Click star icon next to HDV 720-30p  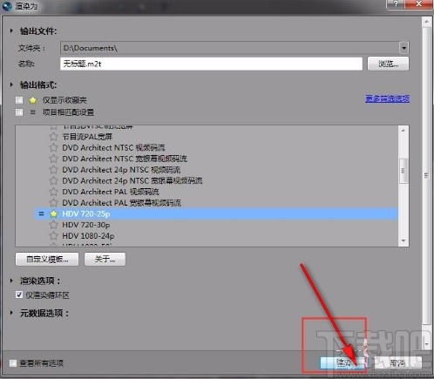click(53, 225)
